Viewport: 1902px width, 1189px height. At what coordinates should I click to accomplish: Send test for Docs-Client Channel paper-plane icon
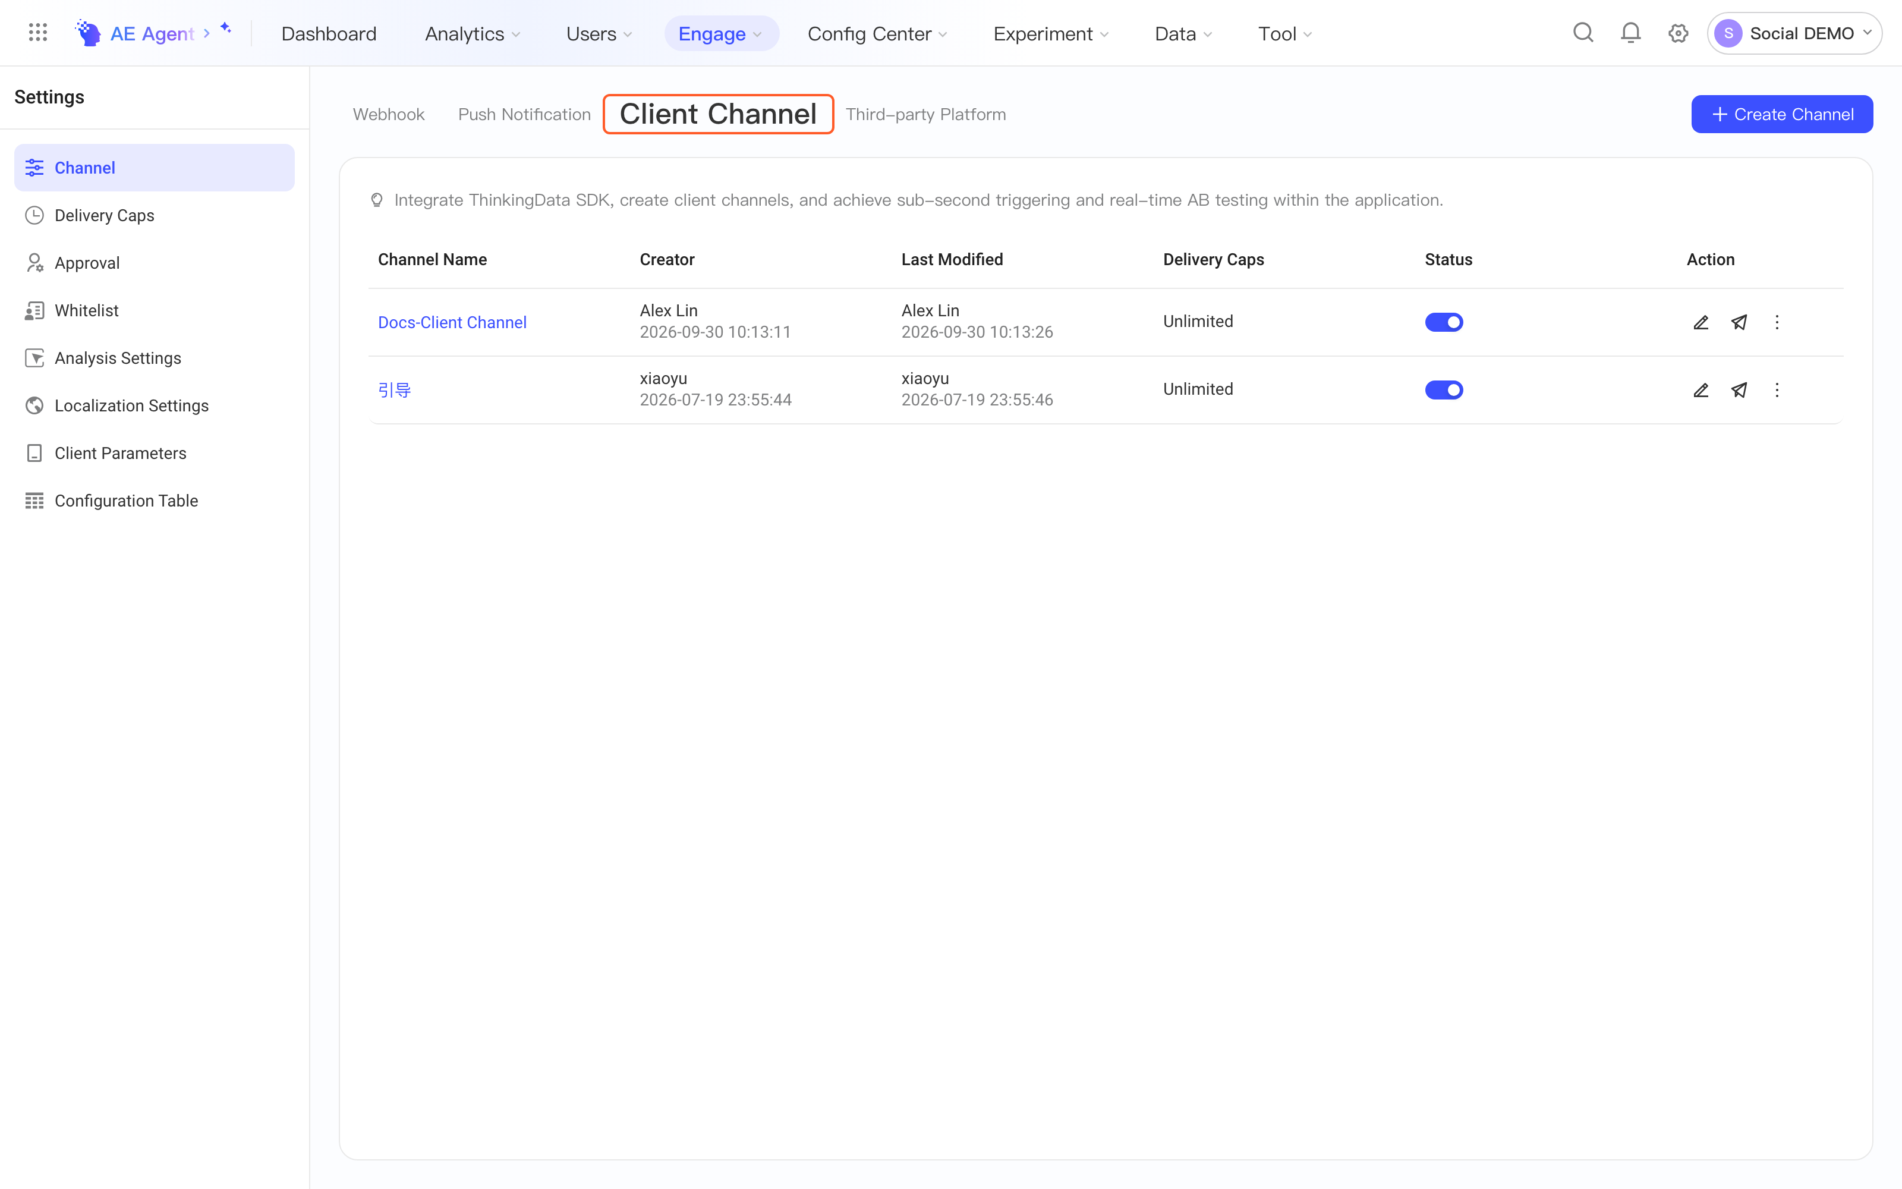[1739, 322]
